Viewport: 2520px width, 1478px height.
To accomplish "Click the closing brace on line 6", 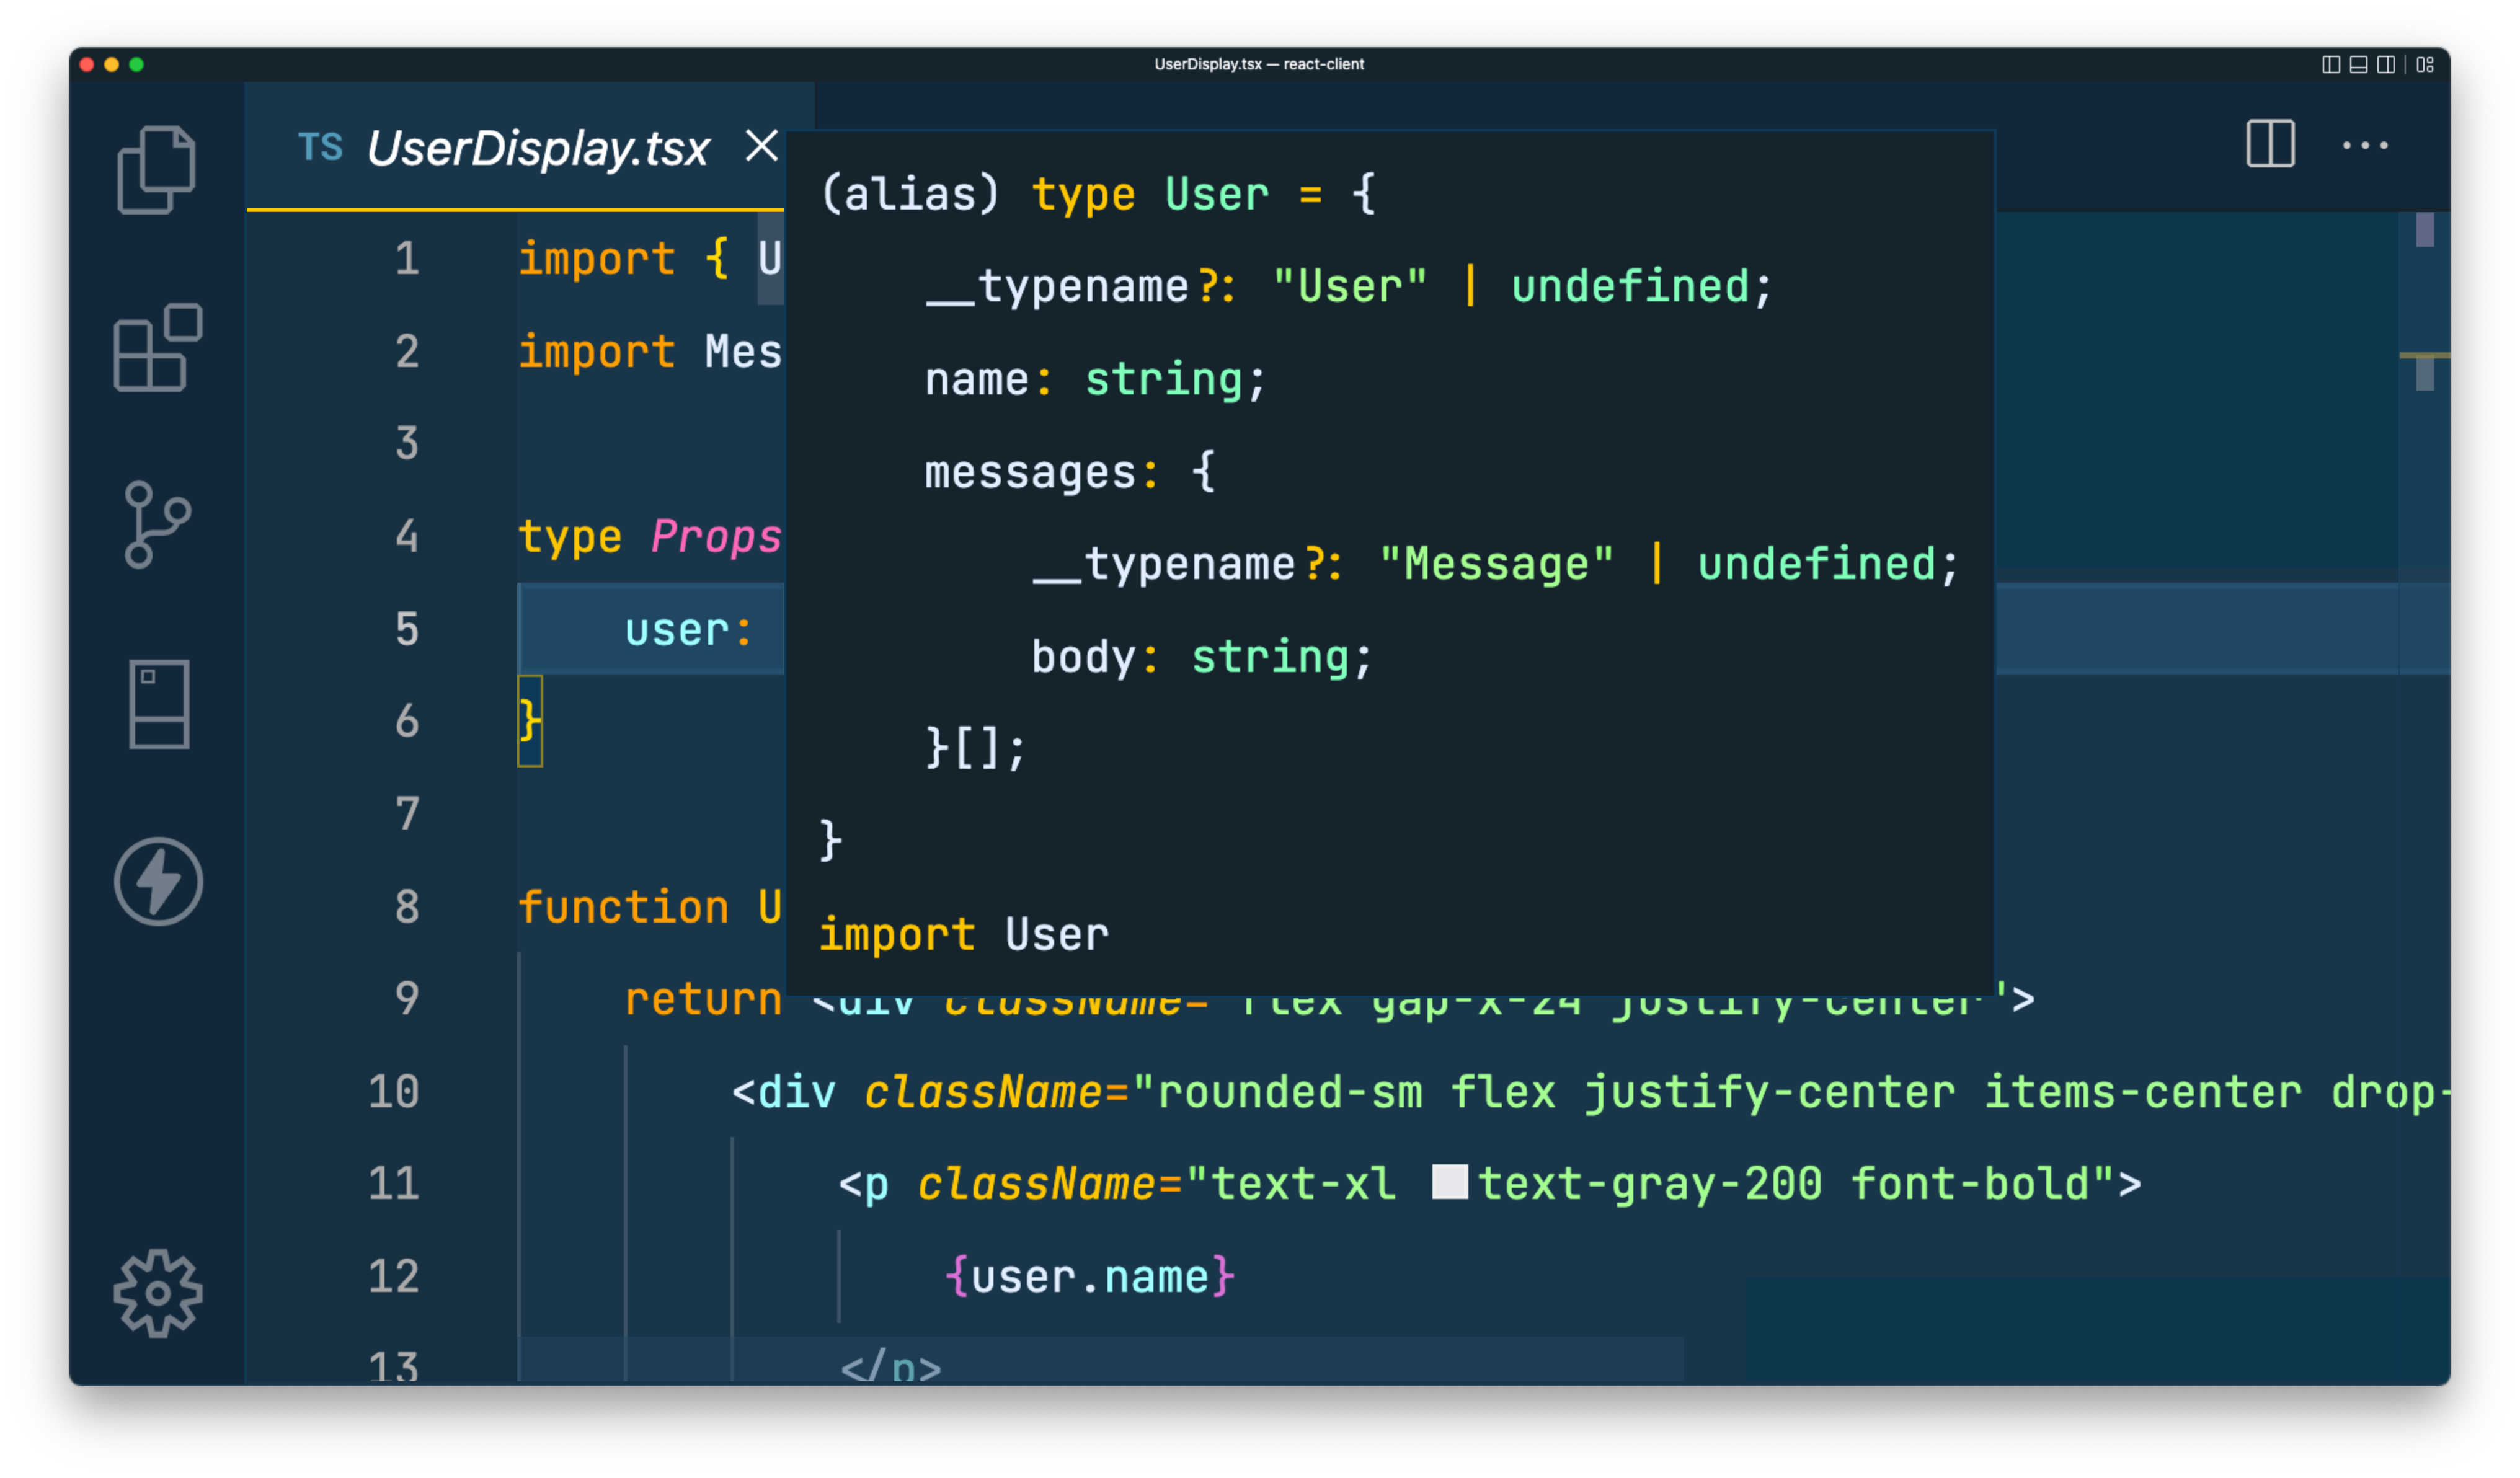I will pos(529,720).
